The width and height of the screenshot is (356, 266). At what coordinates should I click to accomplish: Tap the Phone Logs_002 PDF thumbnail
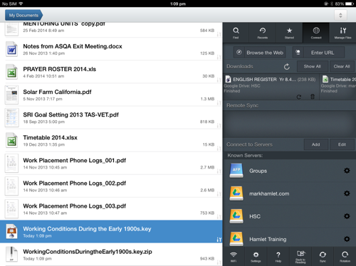coord(11,186)
